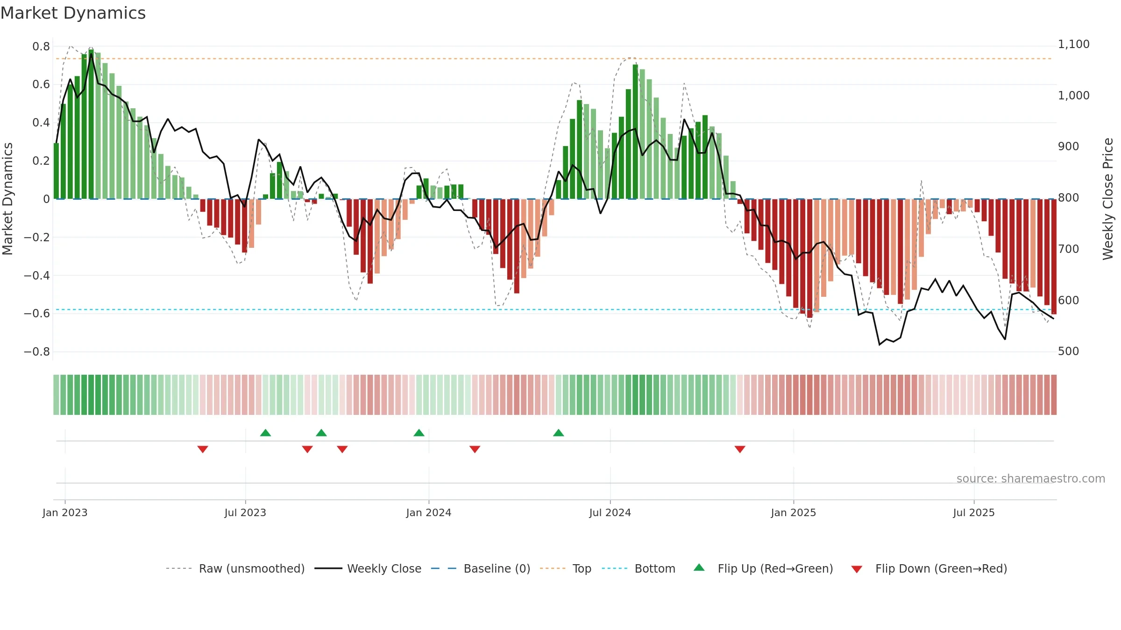Toggle the Weekly Close legend entry
The width and height of the screenshot is (1121, 630).
[x=368, y=568]
